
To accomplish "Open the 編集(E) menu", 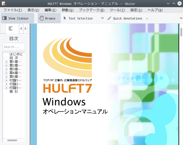I will [50, 10].
